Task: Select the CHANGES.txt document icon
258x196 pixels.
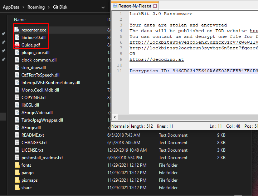Action: [17, 143]
